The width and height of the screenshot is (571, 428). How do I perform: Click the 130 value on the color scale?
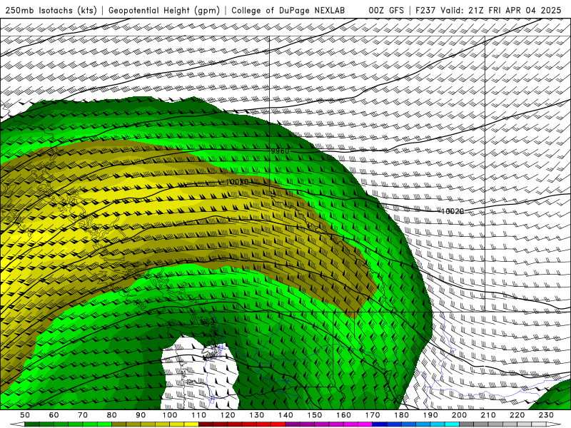coord(257,415)
